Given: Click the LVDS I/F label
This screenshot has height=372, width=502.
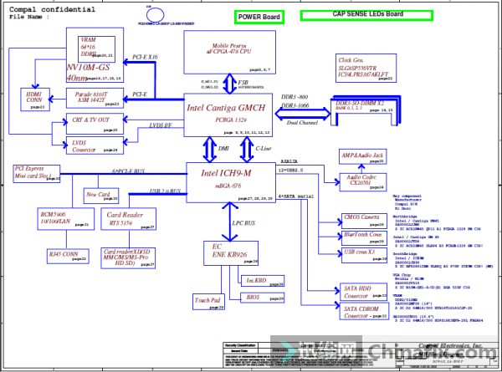Looking at the screenshot, I should 161,125.
